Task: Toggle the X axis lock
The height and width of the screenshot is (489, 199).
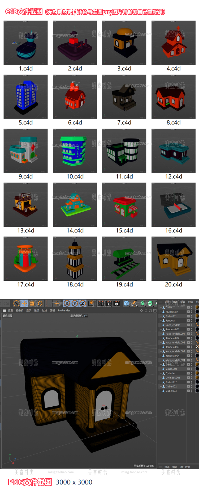Action: click(x=67, y=303)
